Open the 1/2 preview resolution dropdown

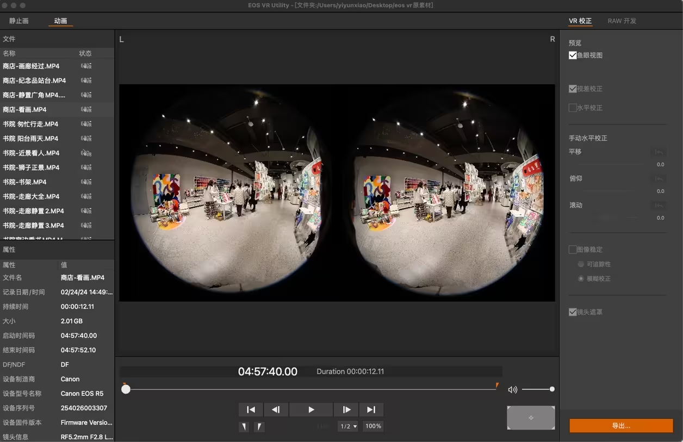pos(349,426)
